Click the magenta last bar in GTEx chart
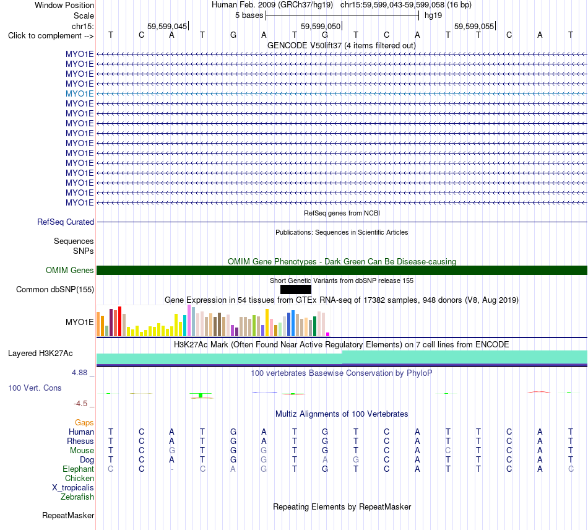The height and width of the screenshot is (530, 588). click(x=328, y=334)
